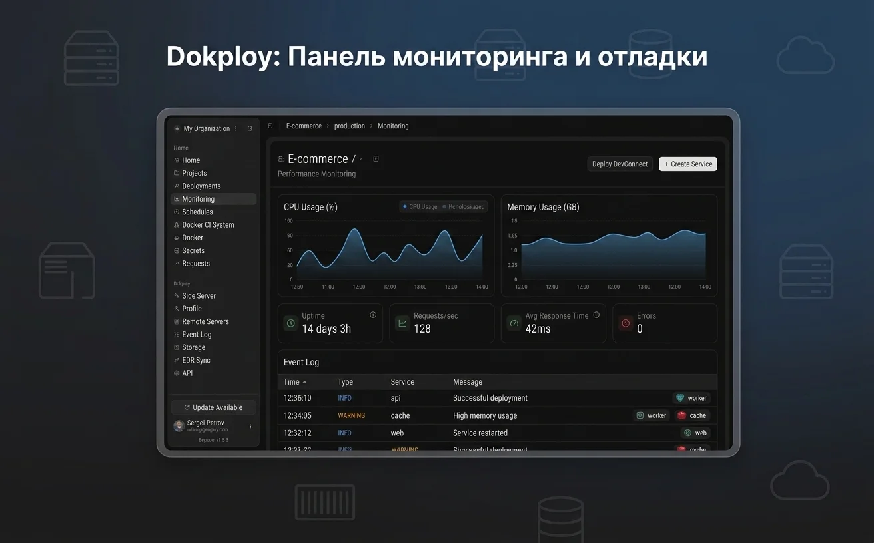Viewport: 874px width, 543px height.
Task: Click the Projects folder icon
Action: (177, 173)
